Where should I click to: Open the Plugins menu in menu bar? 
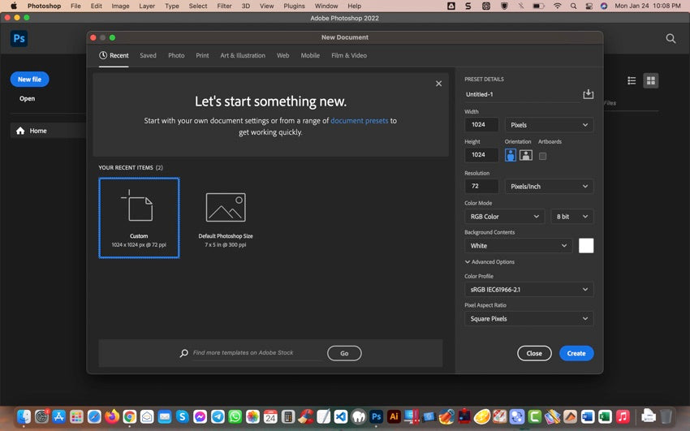pos(294,6)
